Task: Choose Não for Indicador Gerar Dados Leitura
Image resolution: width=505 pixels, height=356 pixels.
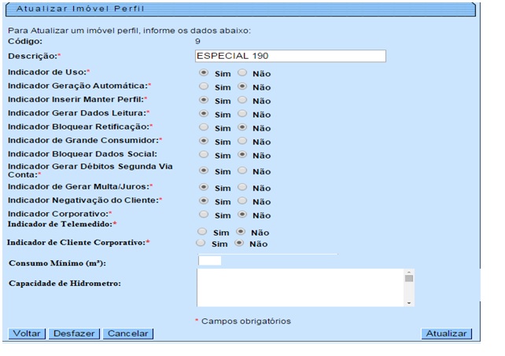Action: coord(243,113)
